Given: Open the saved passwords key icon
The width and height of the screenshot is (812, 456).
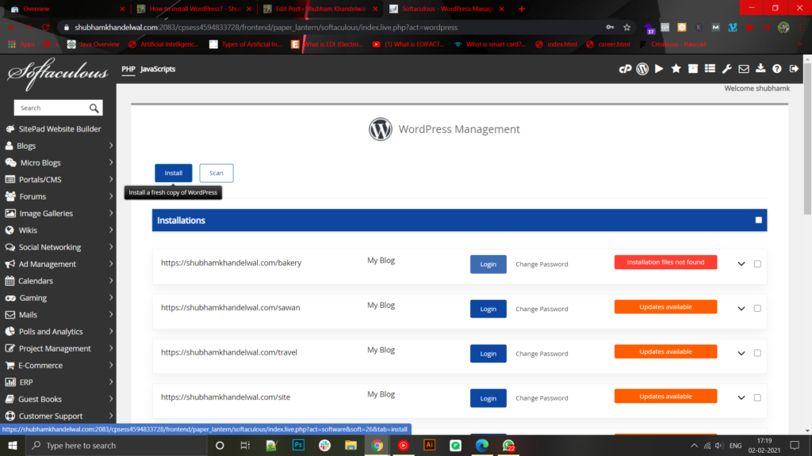Looking at the screenshot, I should (610, 28).
